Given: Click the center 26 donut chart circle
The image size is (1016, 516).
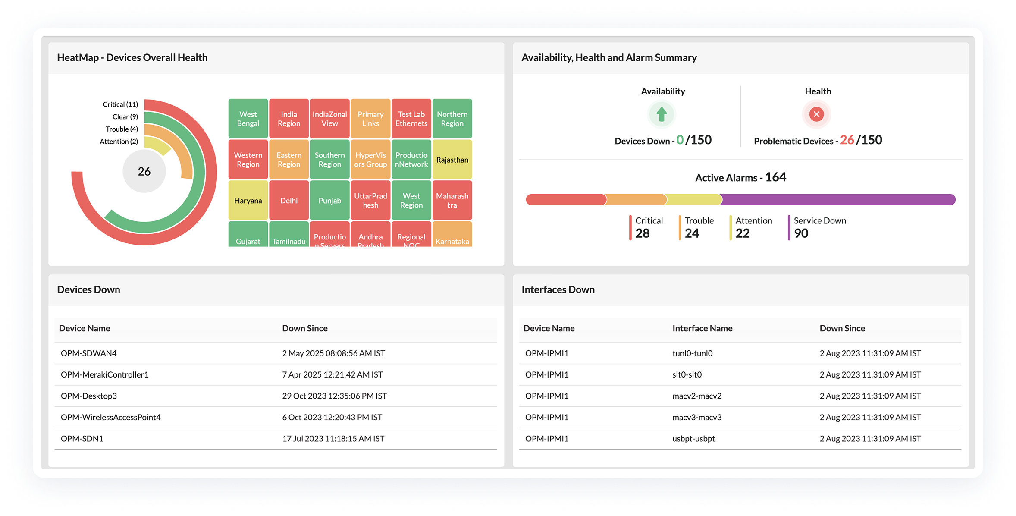Looking at the screenshot, I should [x=144, y=171].
